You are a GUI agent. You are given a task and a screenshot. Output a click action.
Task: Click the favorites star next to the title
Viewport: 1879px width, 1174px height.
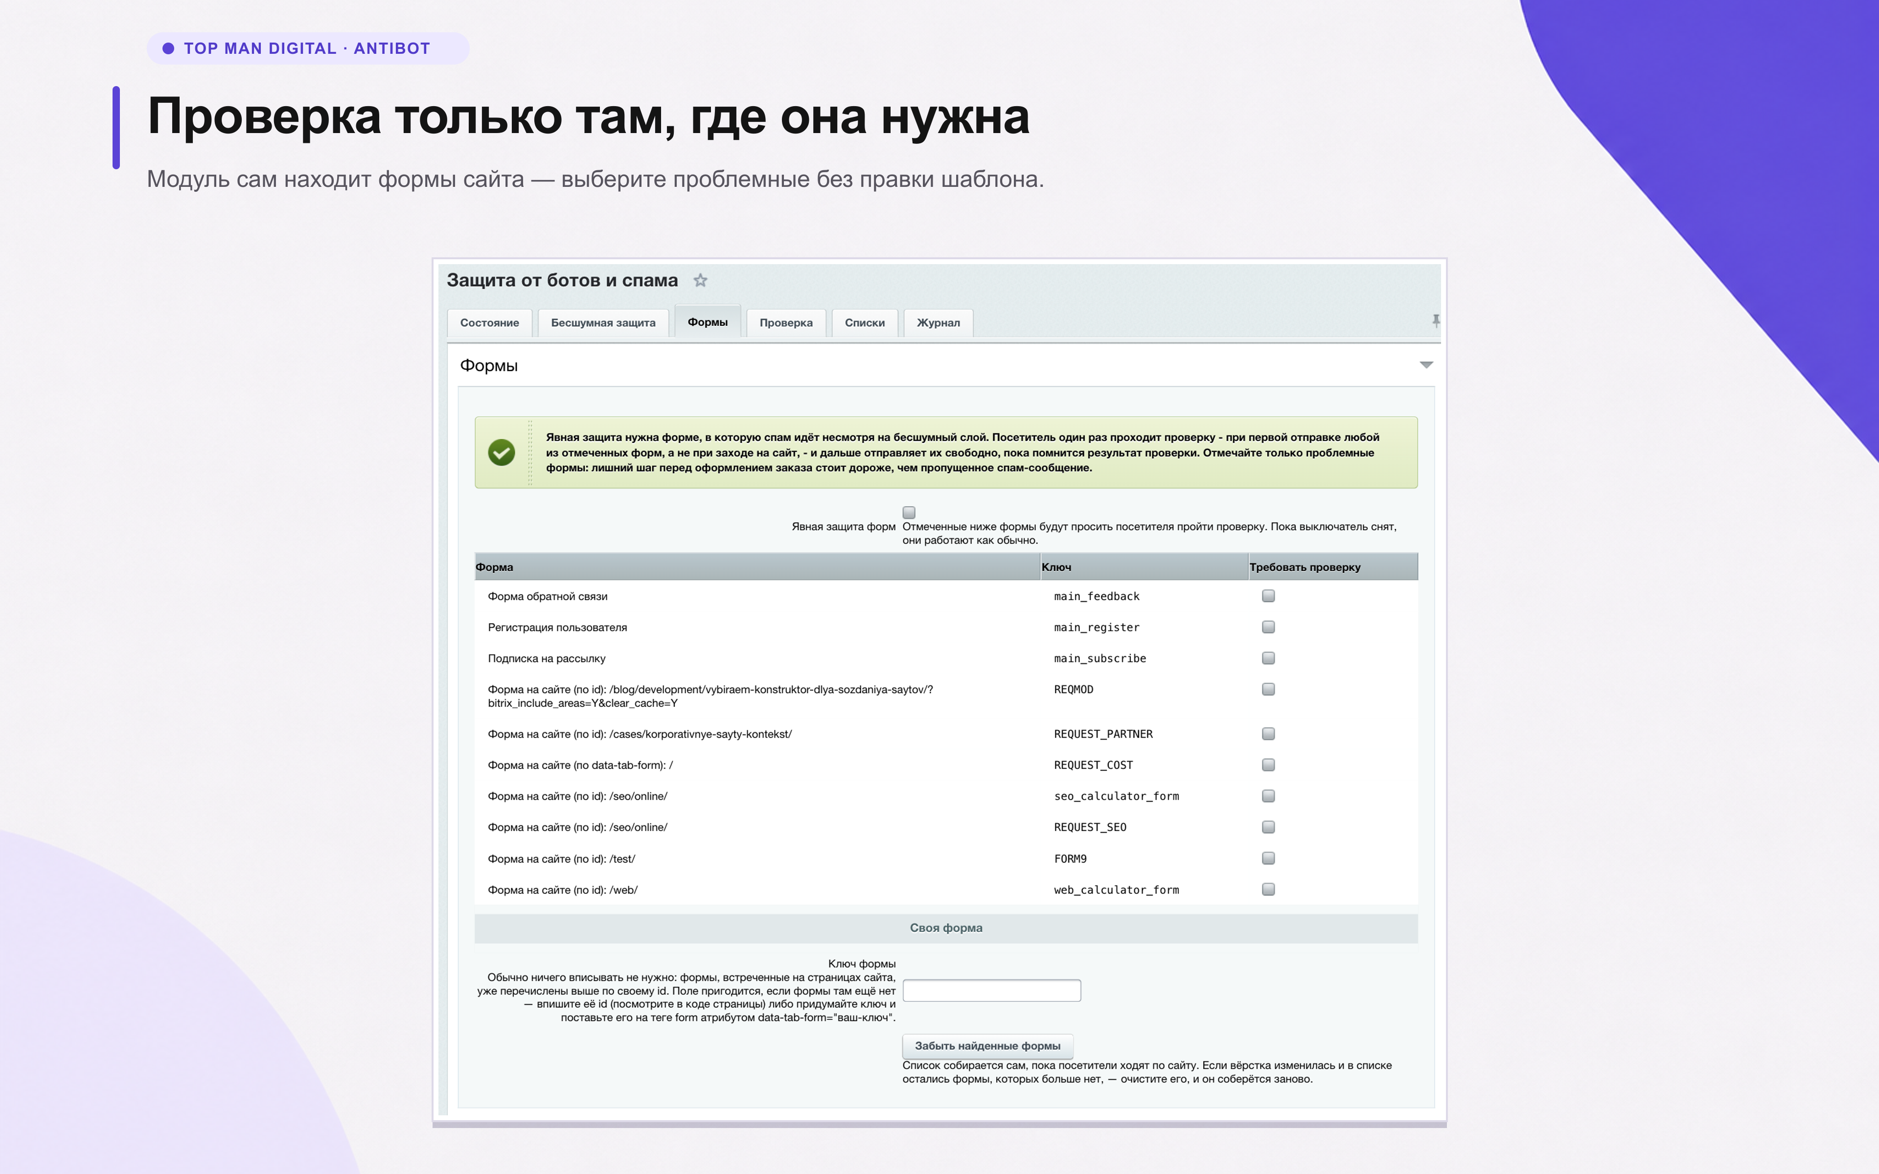pyautogui.click(x=700, y=280)
